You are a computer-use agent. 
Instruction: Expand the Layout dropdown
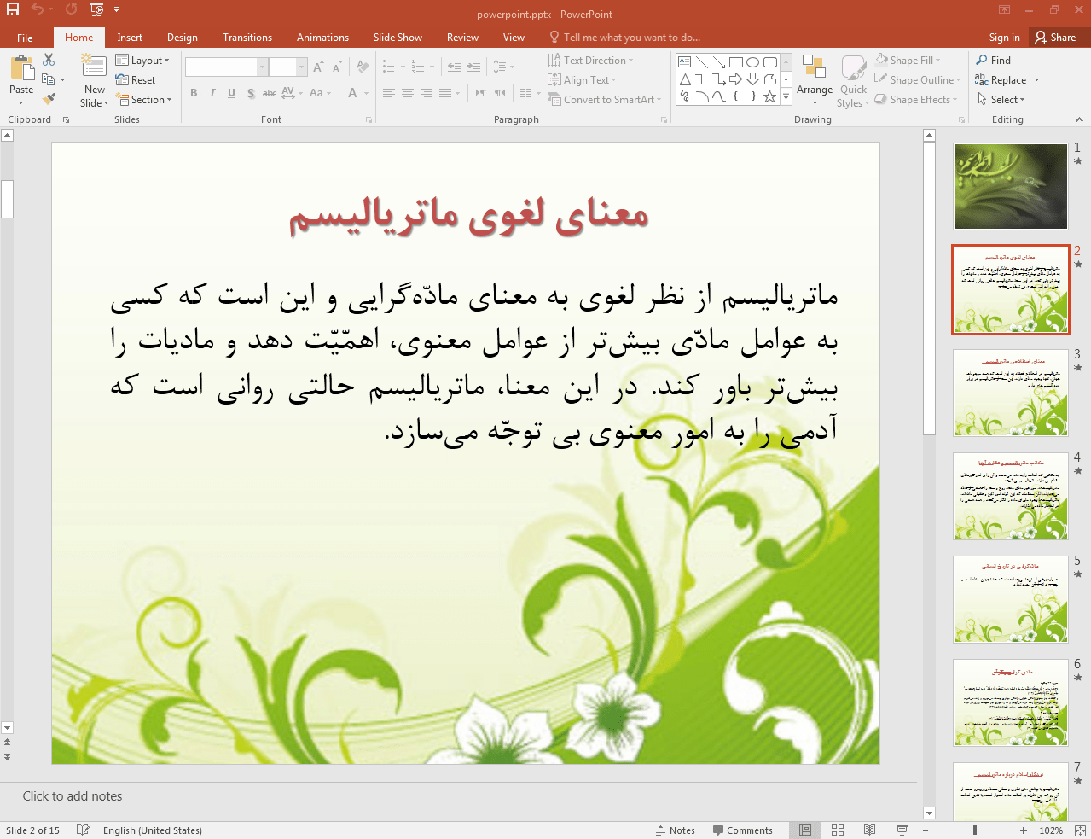[142, 61]
